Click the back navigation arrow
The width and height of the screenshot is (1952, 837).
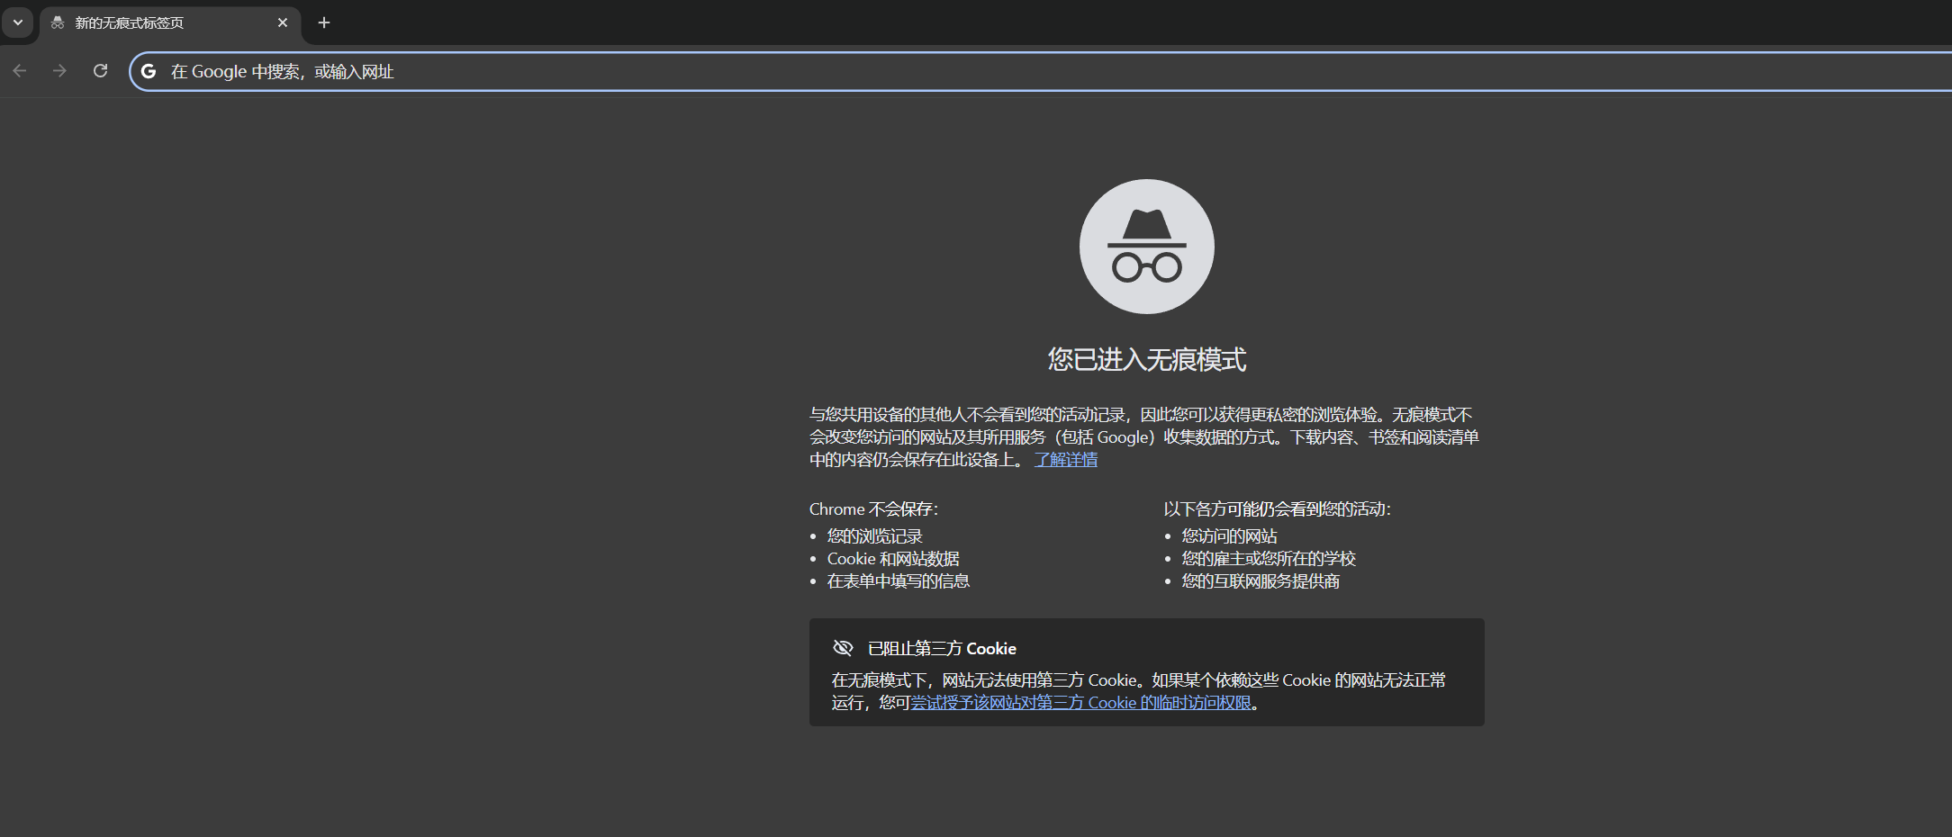click(x=20, y=71)
